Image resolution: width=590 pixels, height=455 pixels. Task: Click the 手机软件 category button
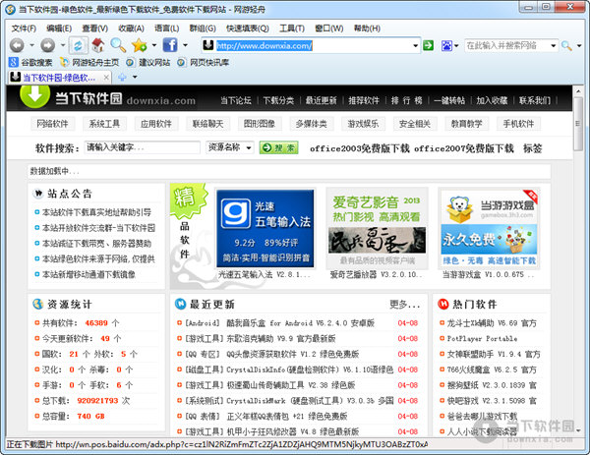518,124
